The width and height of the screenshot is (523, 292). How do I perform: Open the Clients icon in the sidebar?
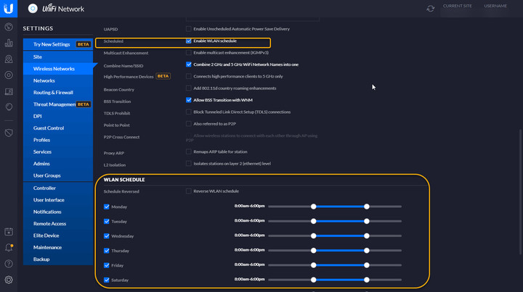pyautogui.click(x=9, y=91)
